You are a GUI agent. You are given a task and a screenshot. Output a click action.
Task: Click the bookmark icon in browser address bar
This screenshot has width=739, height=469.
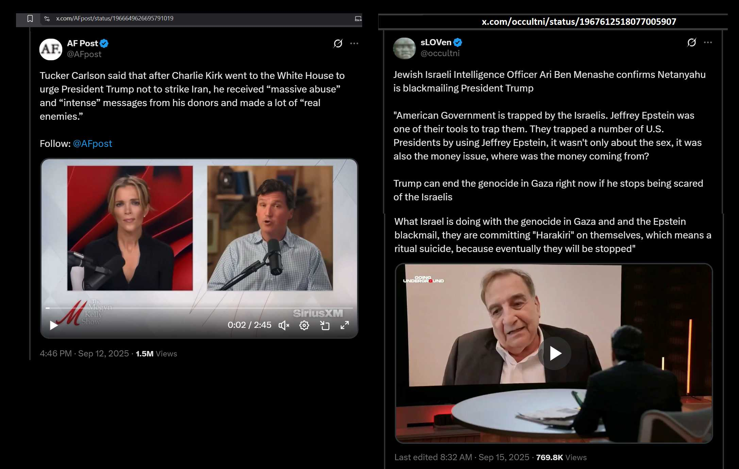click(x=30, y=18)
